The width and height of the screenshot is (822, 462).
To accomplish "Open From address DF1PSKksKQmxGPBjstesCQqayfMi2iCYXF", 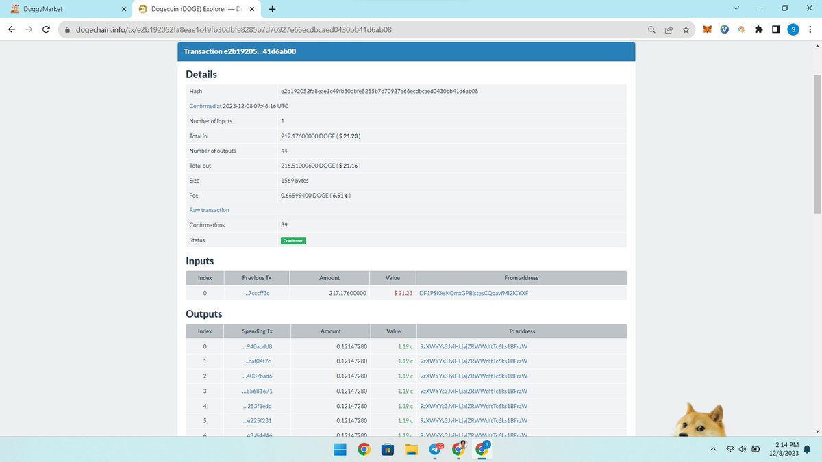I will point(473,293).
